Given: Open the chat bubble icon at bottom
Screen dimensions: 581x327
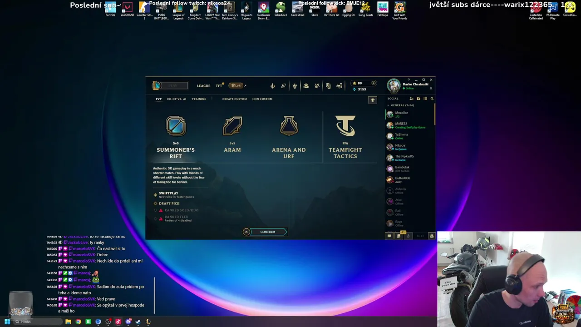Looking at the screenshot, I should tap(389, 236).
